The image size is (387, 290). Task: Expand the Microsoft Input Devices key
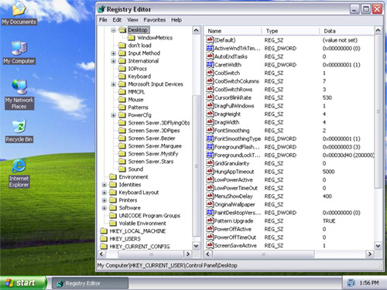point(113,84)
